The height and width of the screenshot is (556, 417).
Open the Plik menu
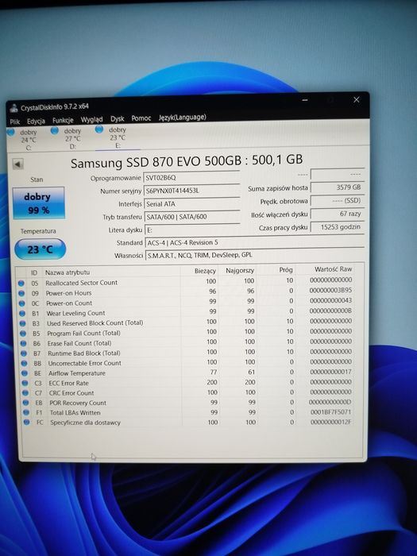(15, 122)
